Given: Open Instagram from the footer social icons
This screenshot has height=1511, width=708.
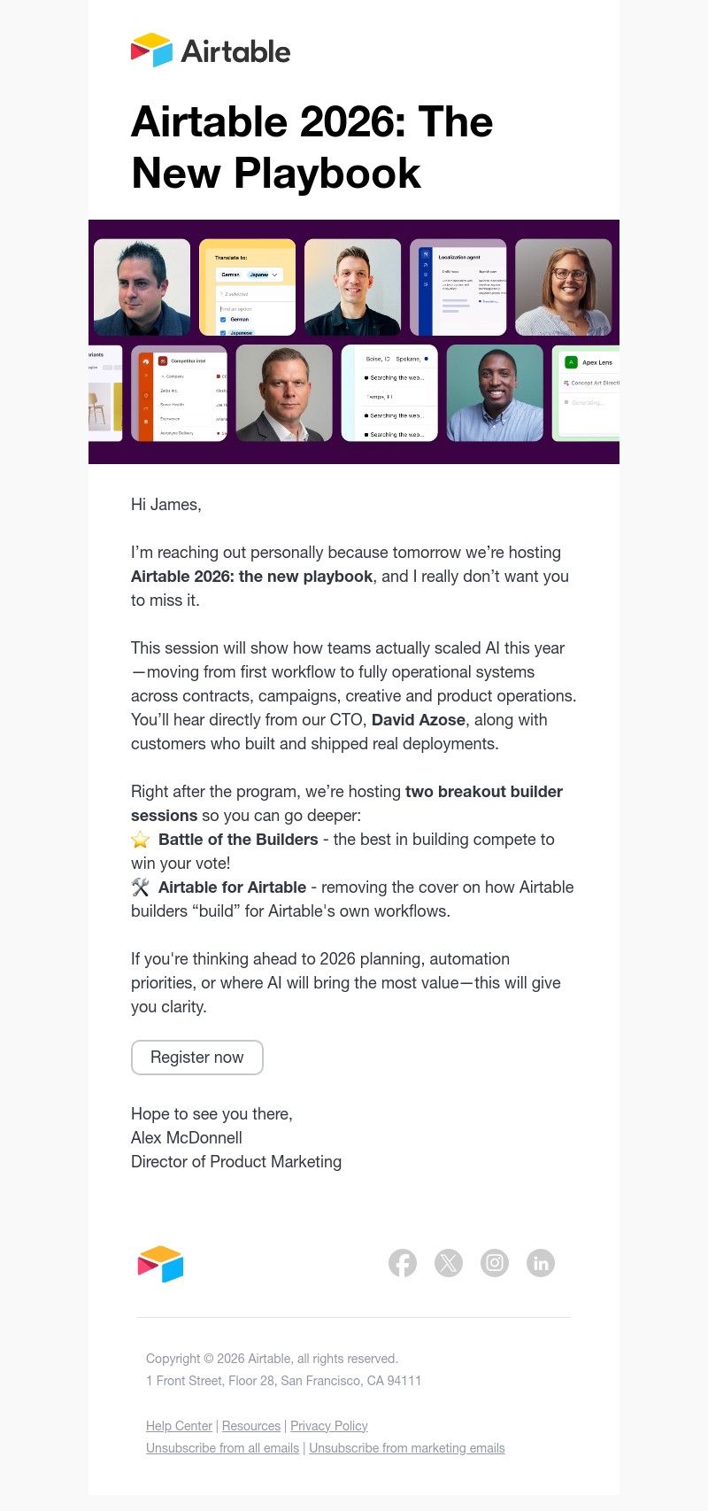Looking at the screenshot, I should click(495, 1263).
